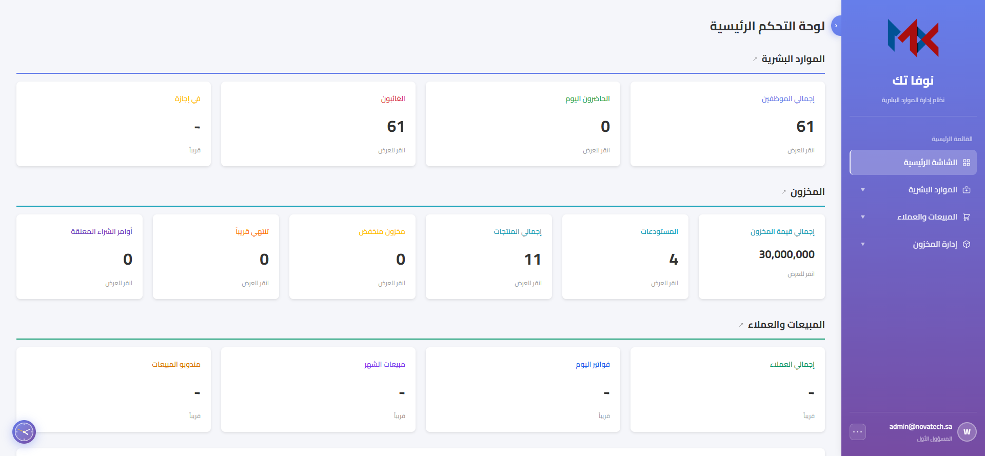This screenshot has height=456, width=985.
Task: Open the المبيعات والعملاء section heading link
Action: click(786, 325)
